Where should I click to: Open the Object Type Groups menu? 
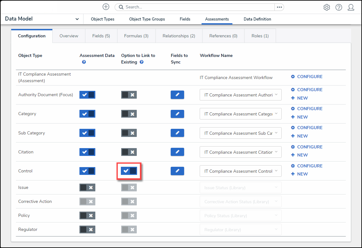(x=147, y=19)
